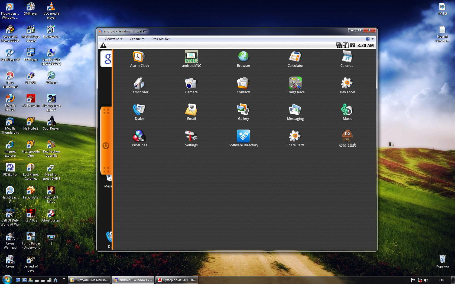Select the Internet Explorer desktop icon
455x284 pixels.
tap(10, 149)
